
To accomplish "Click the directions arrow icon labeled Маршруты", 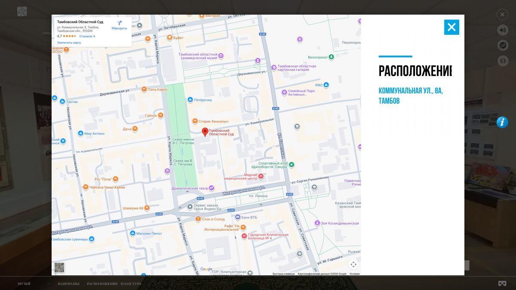I will click(x=119, y=23).
